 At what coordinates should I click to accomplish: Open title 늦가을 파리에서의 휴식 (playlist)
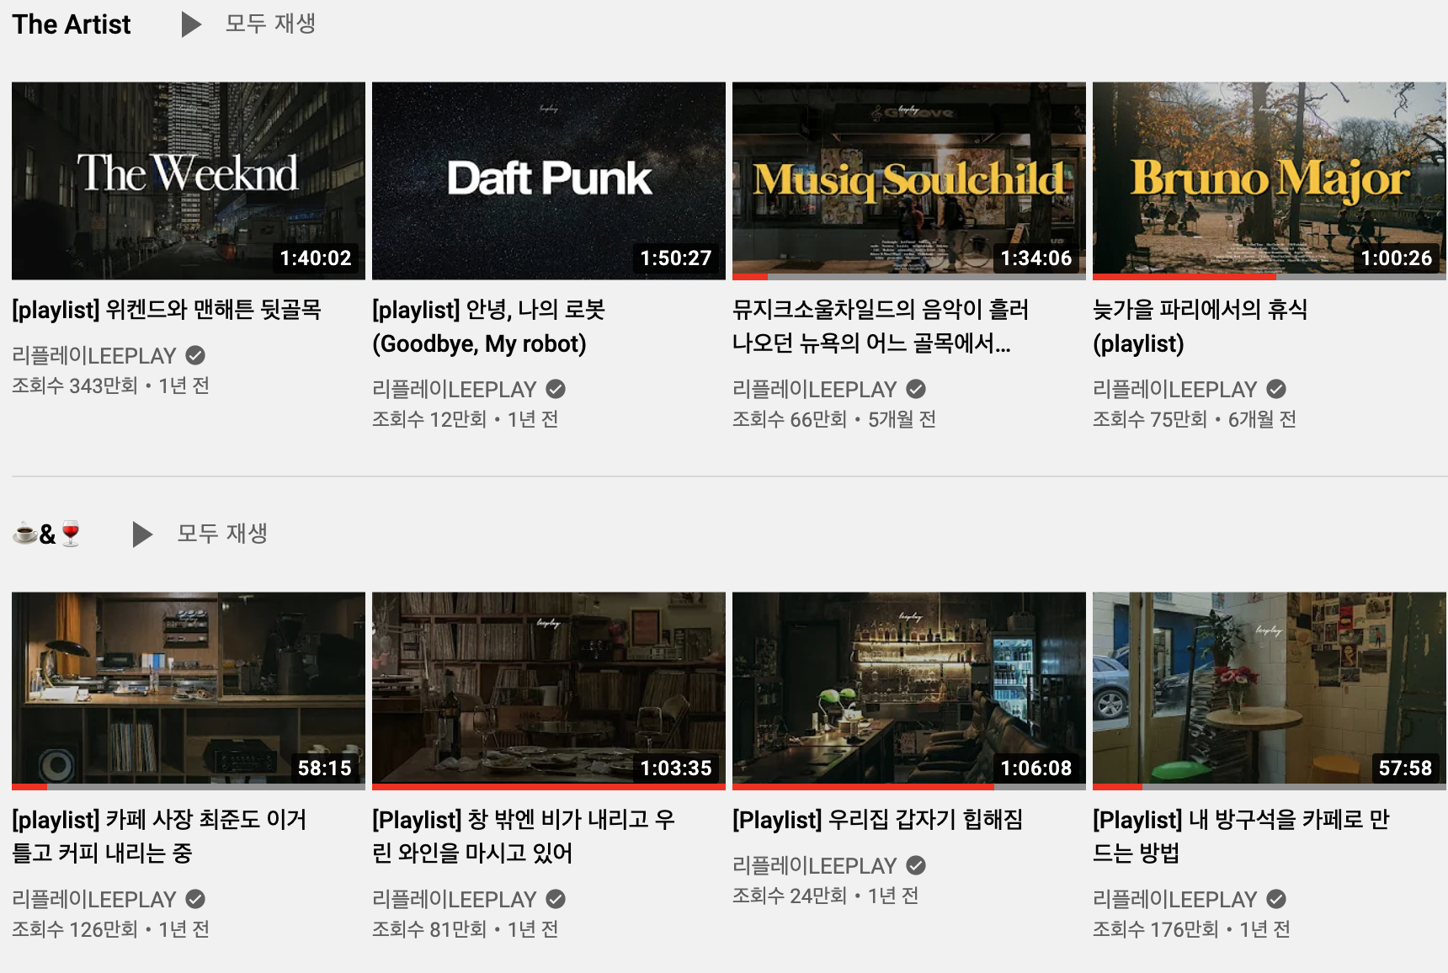pos(1200,327)
